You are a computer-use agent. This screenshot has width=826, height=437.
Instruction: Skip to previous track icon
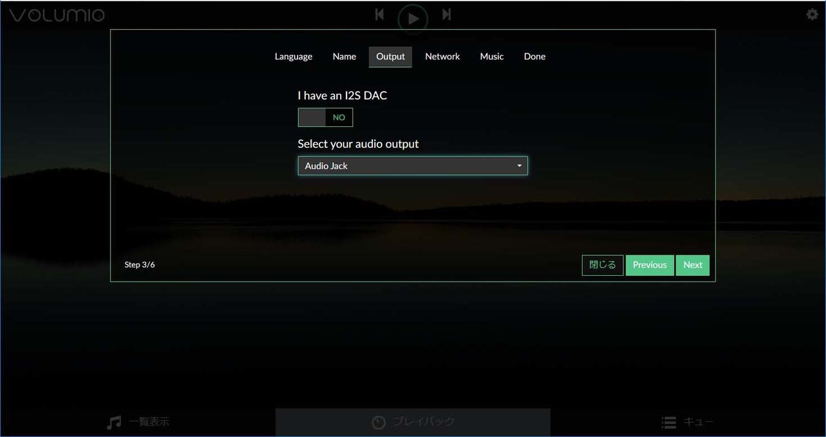point(379,14)
